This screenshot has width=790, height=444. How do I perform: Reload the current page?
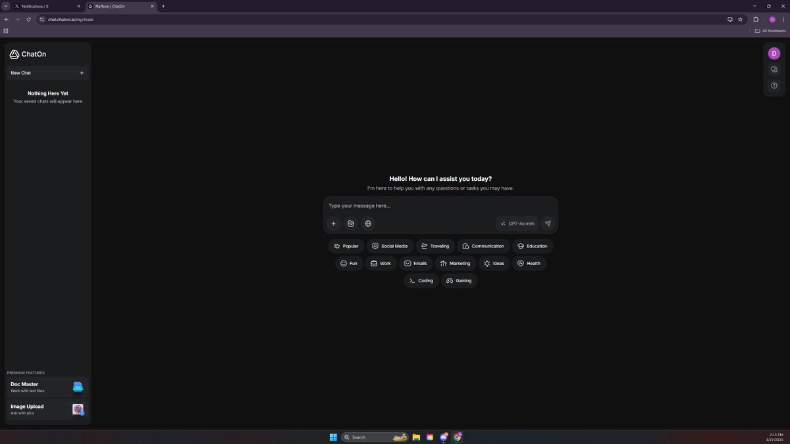29,19
